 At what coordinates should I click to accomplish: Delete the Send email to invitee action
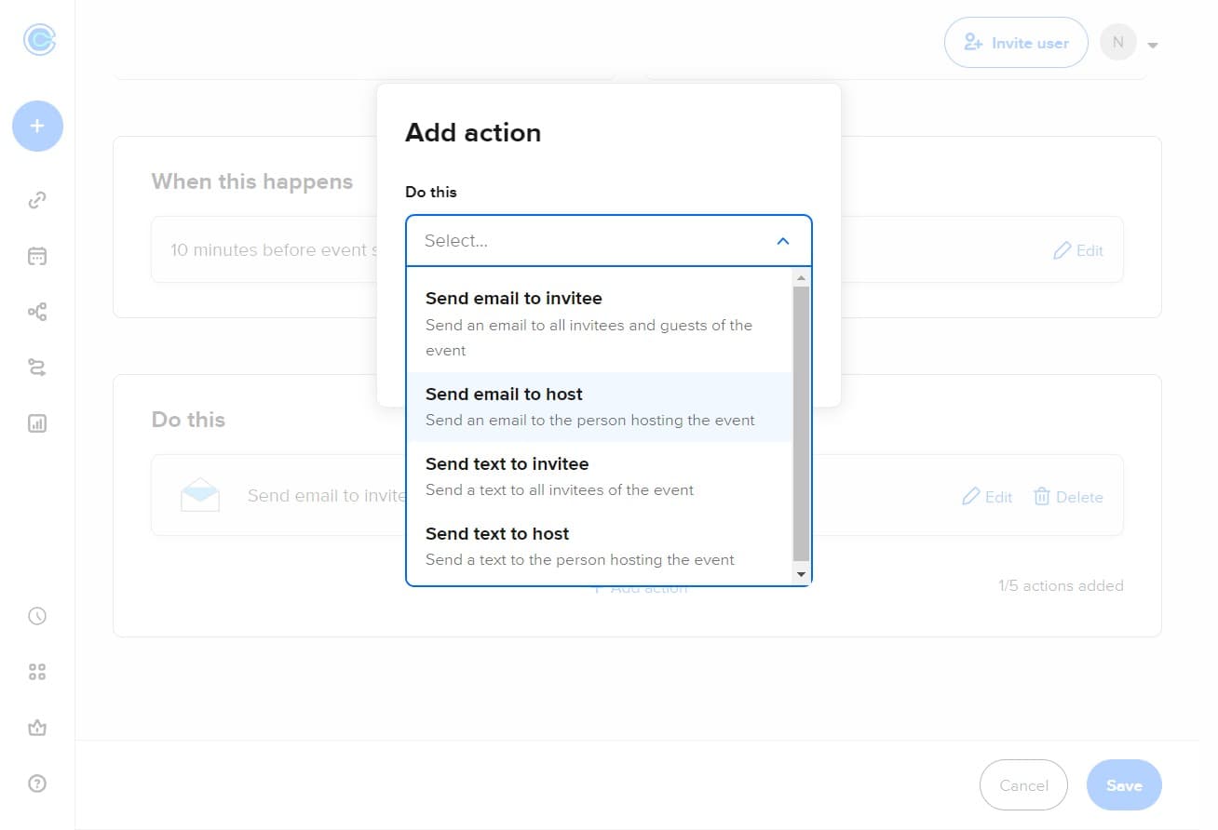click(x=1068, y=496)
